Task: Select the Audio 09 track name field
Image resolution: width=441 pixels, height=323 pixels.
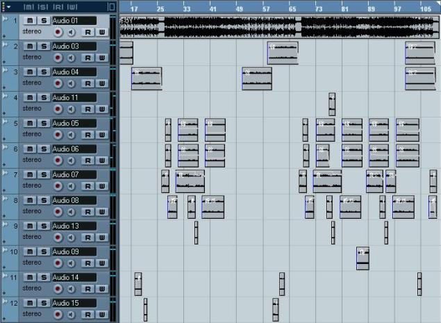Action: (74, 251)
